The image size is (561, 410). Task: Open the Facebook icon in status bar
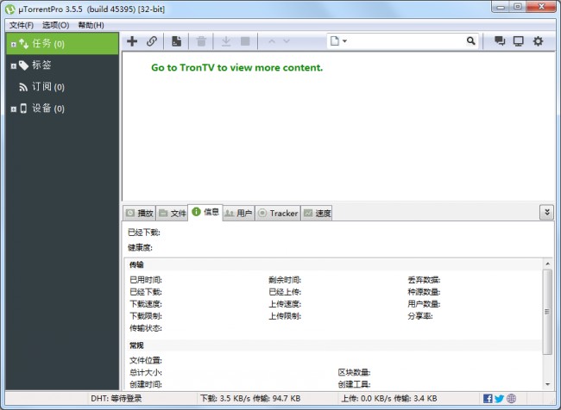coord(488,398)
